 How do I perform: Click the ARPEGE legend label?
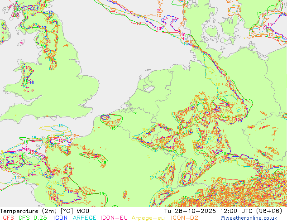point(84,218)
